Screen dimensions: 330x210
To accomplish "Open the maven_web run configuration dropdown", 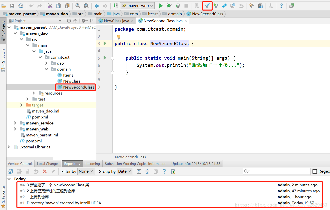I will [137, 6].
